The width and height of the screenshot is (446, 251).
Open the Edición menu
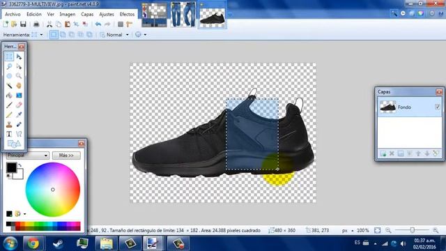[34, 14]
